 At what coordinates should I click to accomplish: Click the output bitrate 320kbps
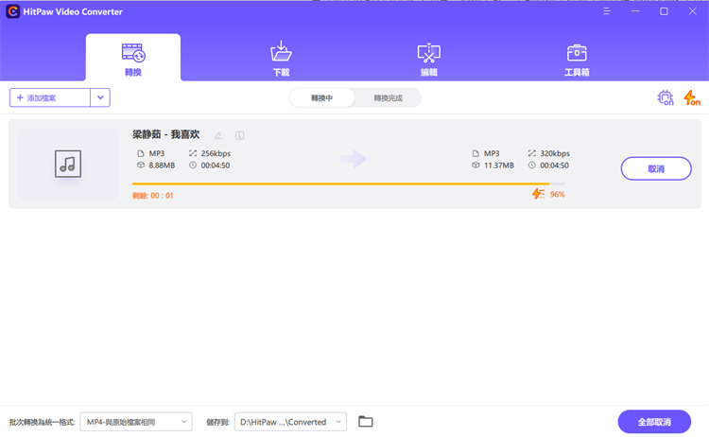(555, 153)
